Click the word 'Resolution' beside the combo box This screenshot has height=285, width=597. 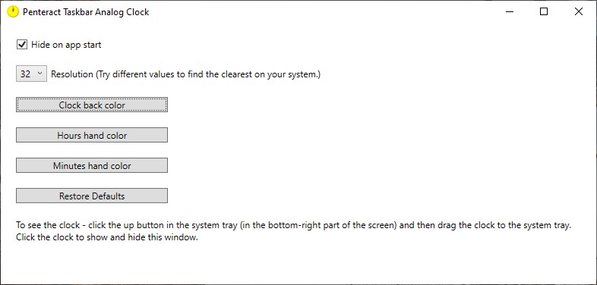pos(72,74)
